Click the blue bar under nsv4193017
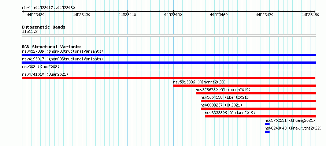This screenshot has width=326, height=146. [x=168, y=63]
